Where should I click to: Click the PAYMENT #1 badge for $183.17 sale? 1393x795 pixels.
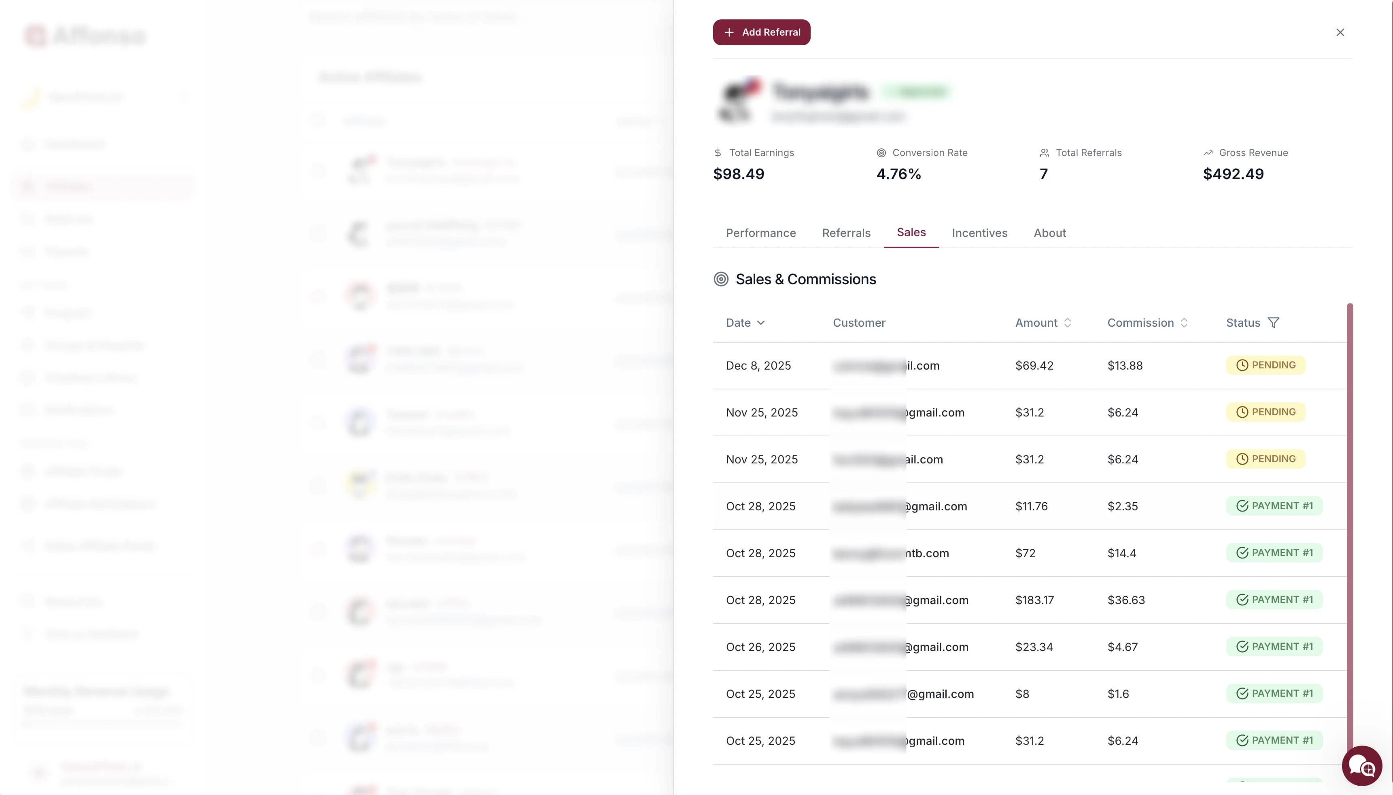point(1274,600)
